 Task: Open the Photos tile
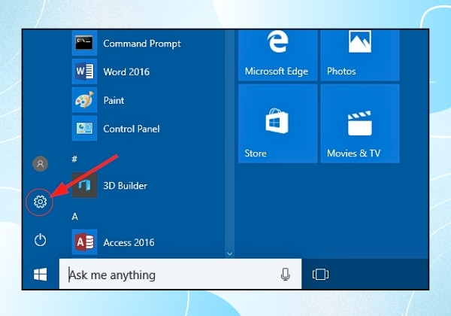click(360, 55)
